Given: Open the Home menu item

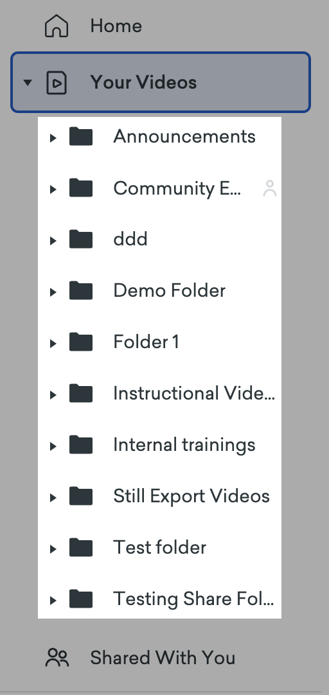Looking at the screenshot, I should [116, 26].
